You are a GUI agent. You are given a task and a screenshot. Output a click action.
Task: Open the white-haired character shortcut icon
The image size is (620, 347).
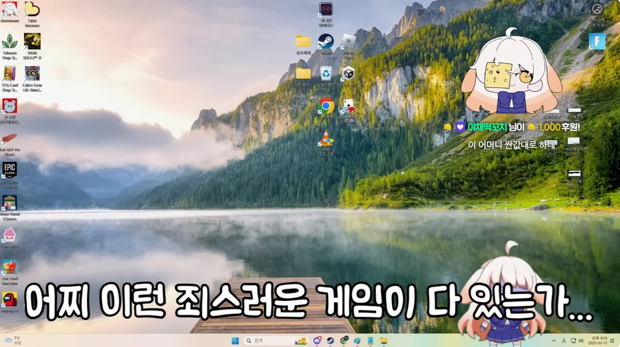click(x=10, y=9)
